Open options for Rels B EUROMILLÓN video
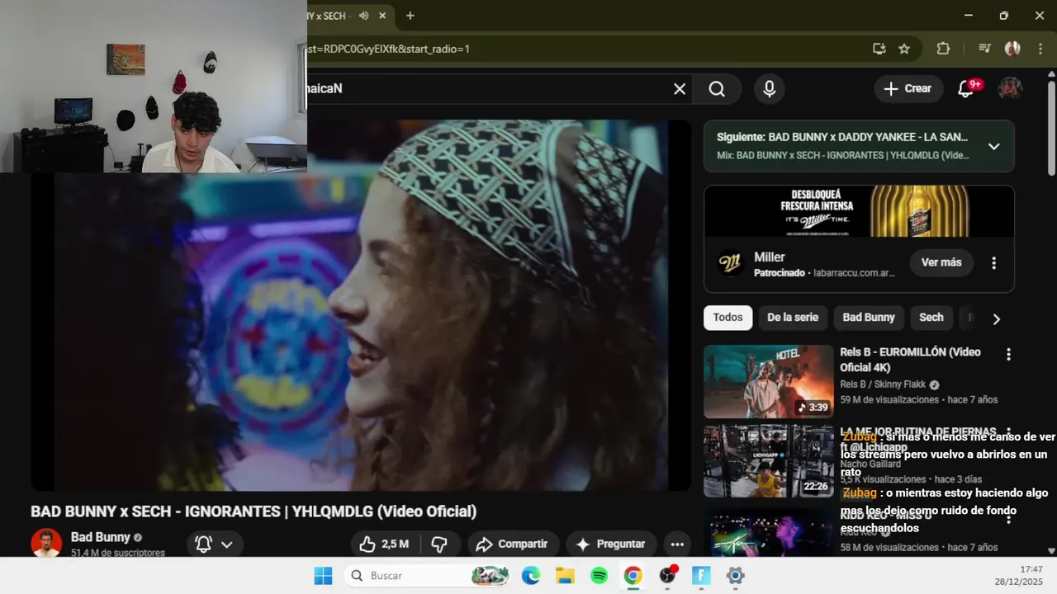The width and height of the screenshot is (1057, 594). pyautogui.click(x=1008, y=355)
